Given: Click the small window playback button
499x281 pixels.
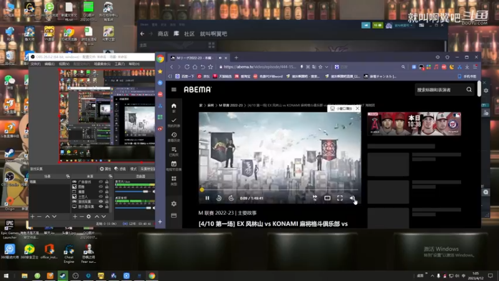Looking at the screenshot, I should click(341, 109).
